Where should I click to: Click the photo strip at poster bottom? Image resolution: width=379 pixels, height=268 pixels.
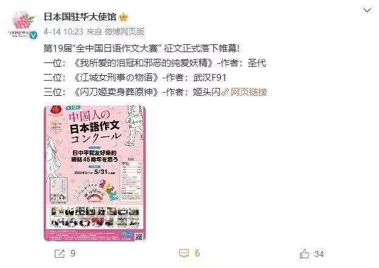95,216
